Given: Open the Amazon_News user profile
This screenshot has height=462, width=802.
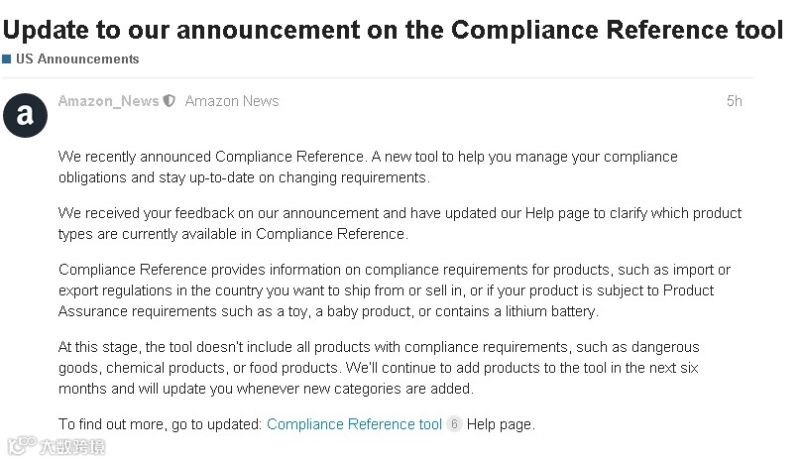Looking at the screenshot, I should click(x=108, y=101).
